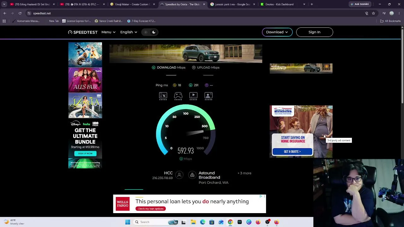
Task: Switch to the jurassic park t rex Google tab
Action: pyautogui.click(x=232, y=4)
